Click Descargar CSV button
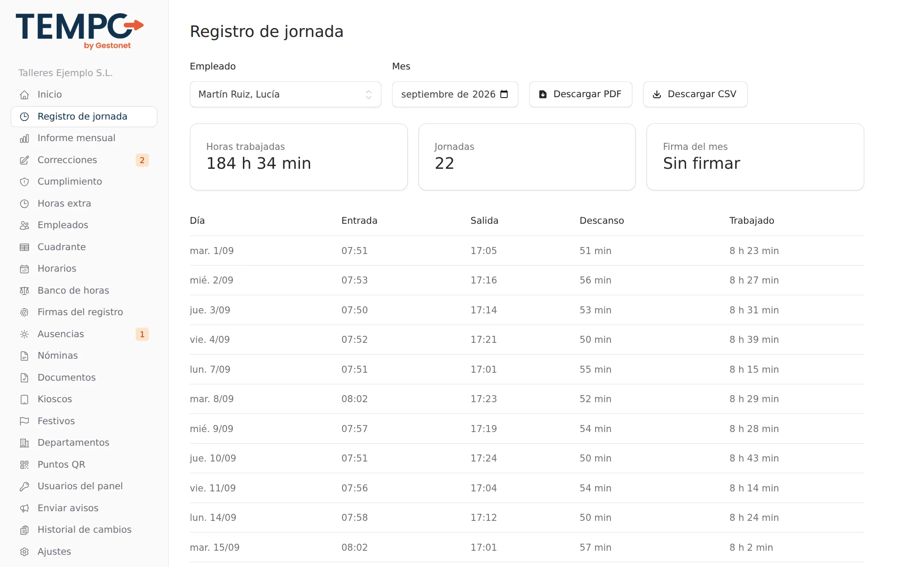Image resolution: width=900 pixels, height=567 pixels. 695,94
